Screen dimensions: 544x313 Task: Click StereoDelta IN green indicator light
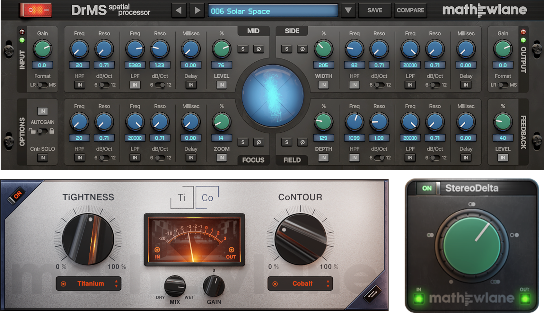[x=419, y=299]
